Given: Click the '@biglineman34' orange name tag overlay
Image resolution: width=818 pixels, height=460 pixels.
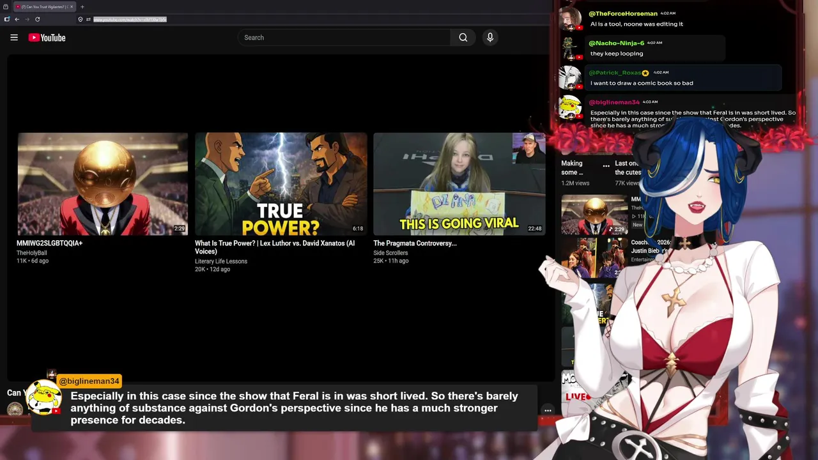Looking at the screenshot, I should (89, 381).
